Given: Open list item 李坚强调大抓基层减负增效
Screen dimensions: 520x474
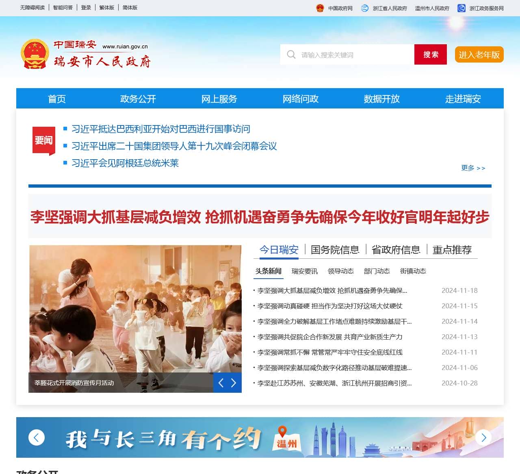Looking at the screenshot, I should tap(332, 290).
